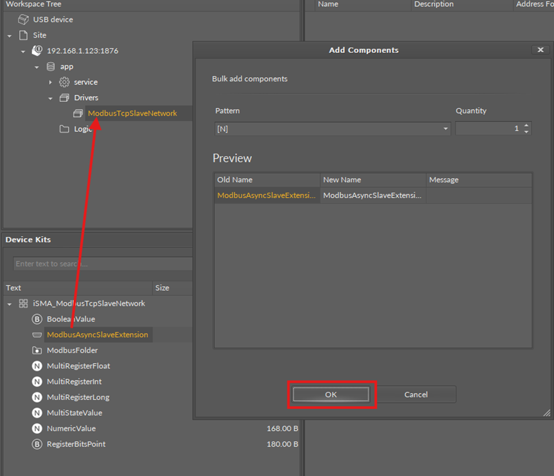Select the MultiRegisterFloat label
Screen dimensions: 554x476
click(79, 366)
